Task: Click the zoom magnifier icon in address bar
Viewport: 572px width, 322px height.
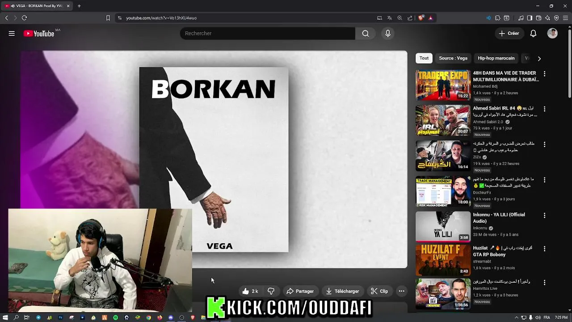Action: pos(400,18)
